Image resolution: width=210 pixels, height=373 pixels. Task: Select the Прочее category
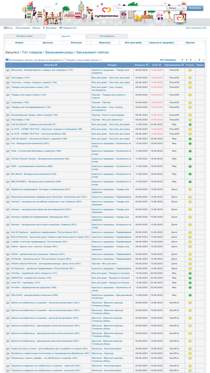pyautogui.click(x=190, y=43)
